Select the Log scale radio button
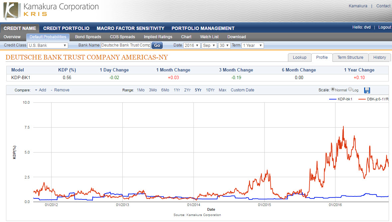The height and width of the screenshot is (222, 392). click(350, 90)
